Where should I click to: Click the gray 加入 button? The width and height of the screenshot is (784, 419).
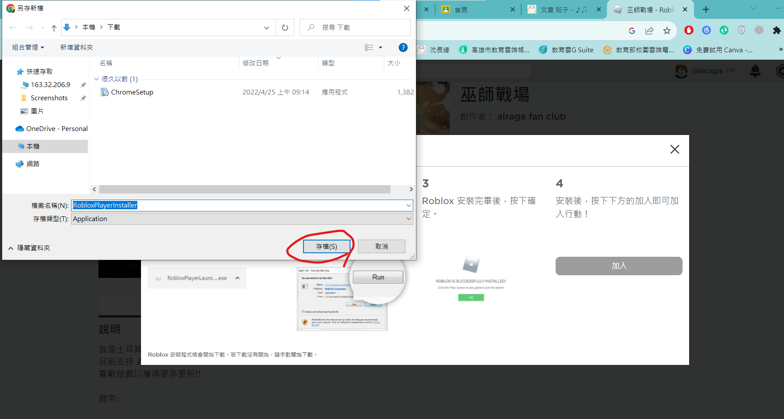click(x=619, y=266)
